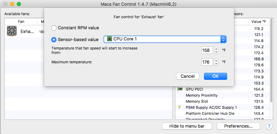Click the PSMI Supply lightning bolt icon

[x=180, y=107]
